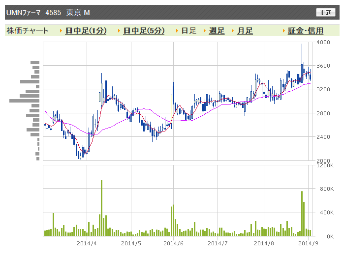Click the 株価チャート heading text

click(28, 31)
